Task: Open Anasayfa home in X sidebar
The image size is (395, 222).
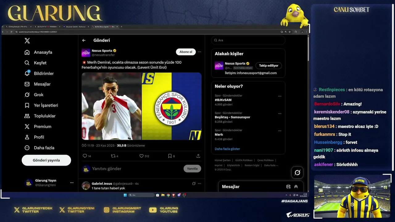Action: pyautogui.click(x=38, y=52)
